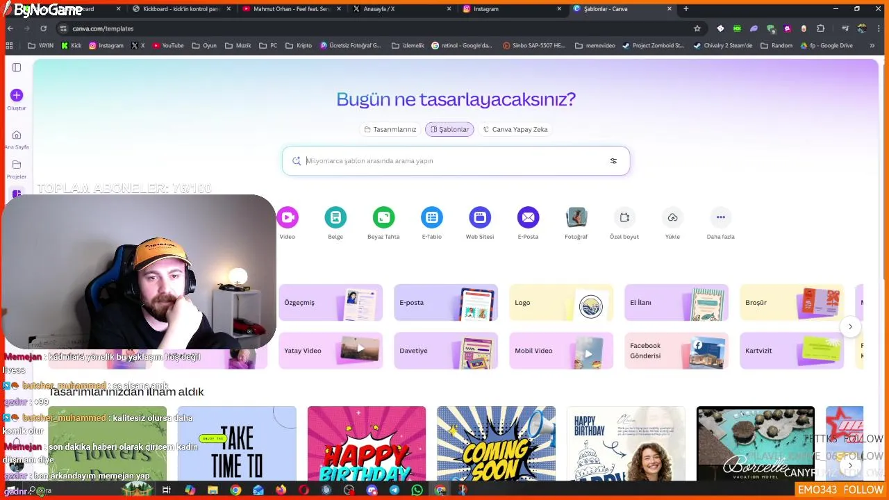Open the Yatay Video category card
Image resolution: width=889 pixels, height=500 pixels.
[x=331, y=351]
